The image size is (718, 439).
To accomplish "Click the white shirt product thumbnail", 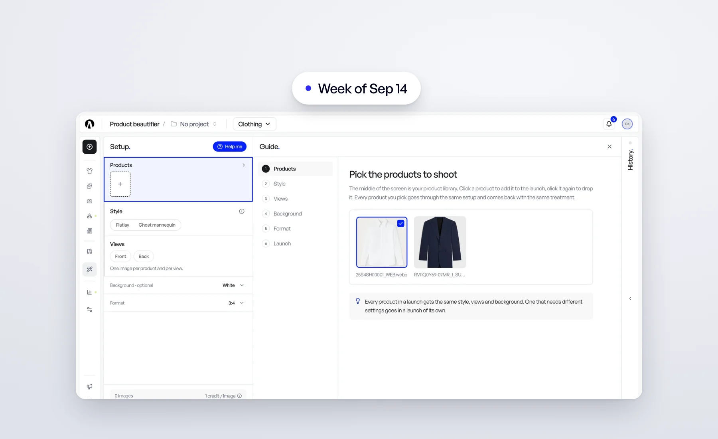I will [x=382, y=242].
